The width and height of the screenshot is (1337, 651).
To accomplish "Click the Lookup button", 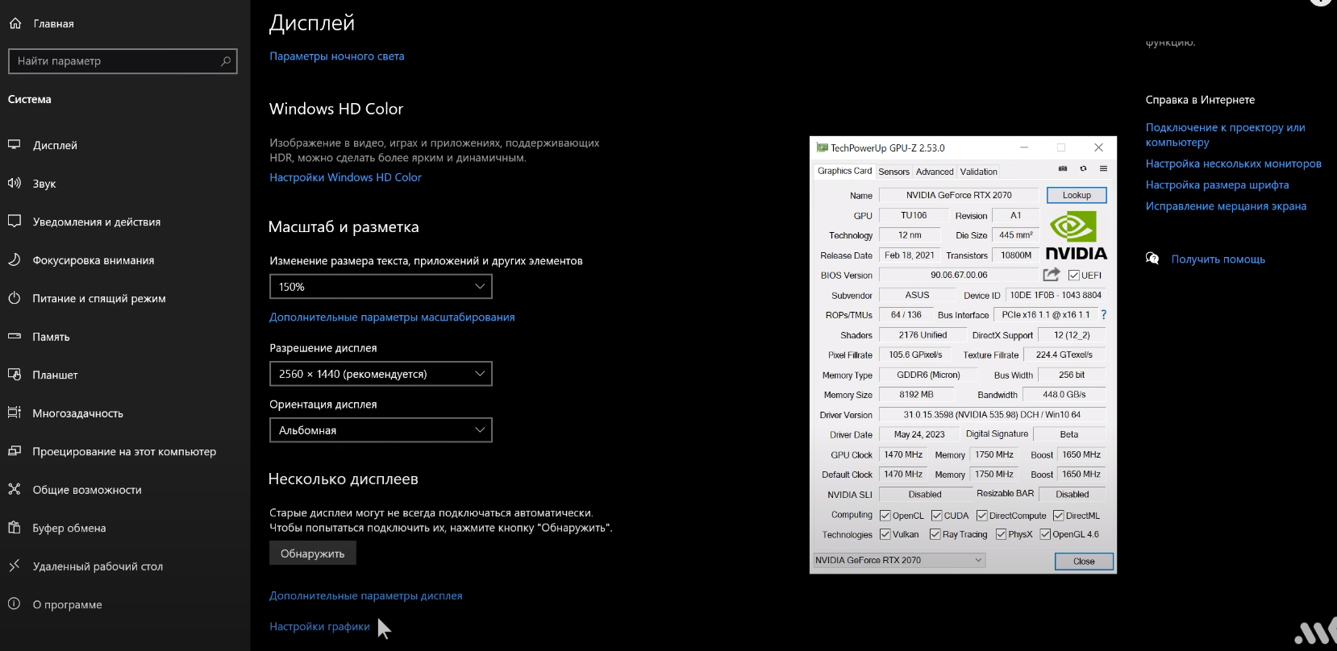I will click(x=1077, y=195).
